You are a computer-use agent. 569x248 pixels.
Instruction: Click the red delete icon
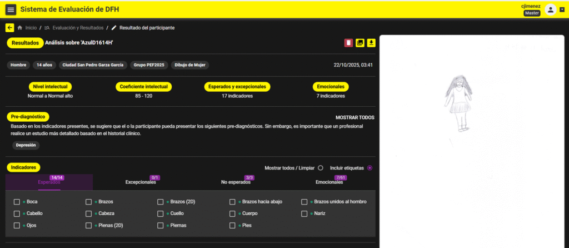[x=348, y=43]
